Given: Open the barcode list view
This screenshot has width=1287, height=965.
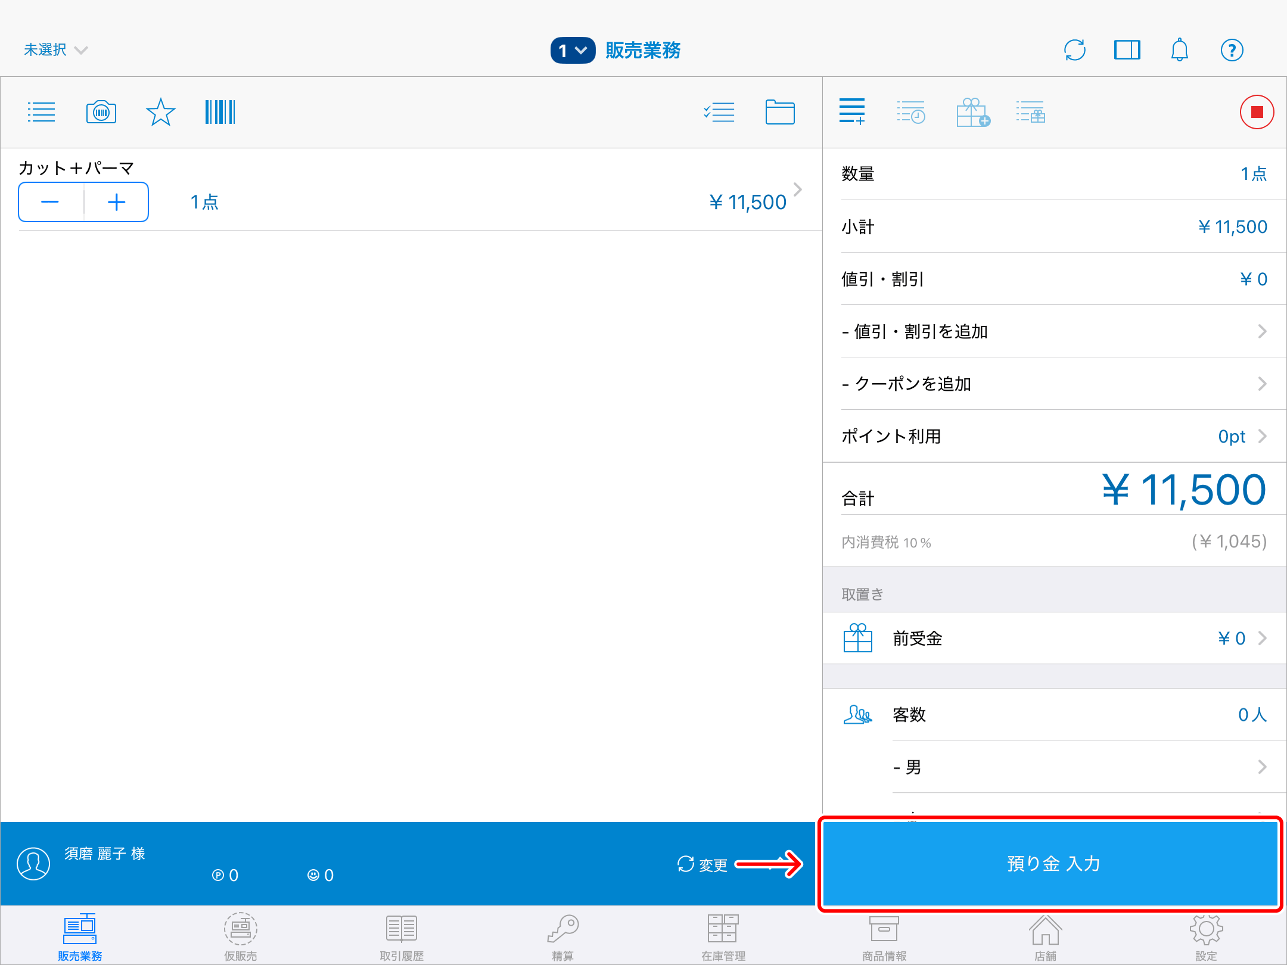Looking at the screenshot, I should 220,112.
